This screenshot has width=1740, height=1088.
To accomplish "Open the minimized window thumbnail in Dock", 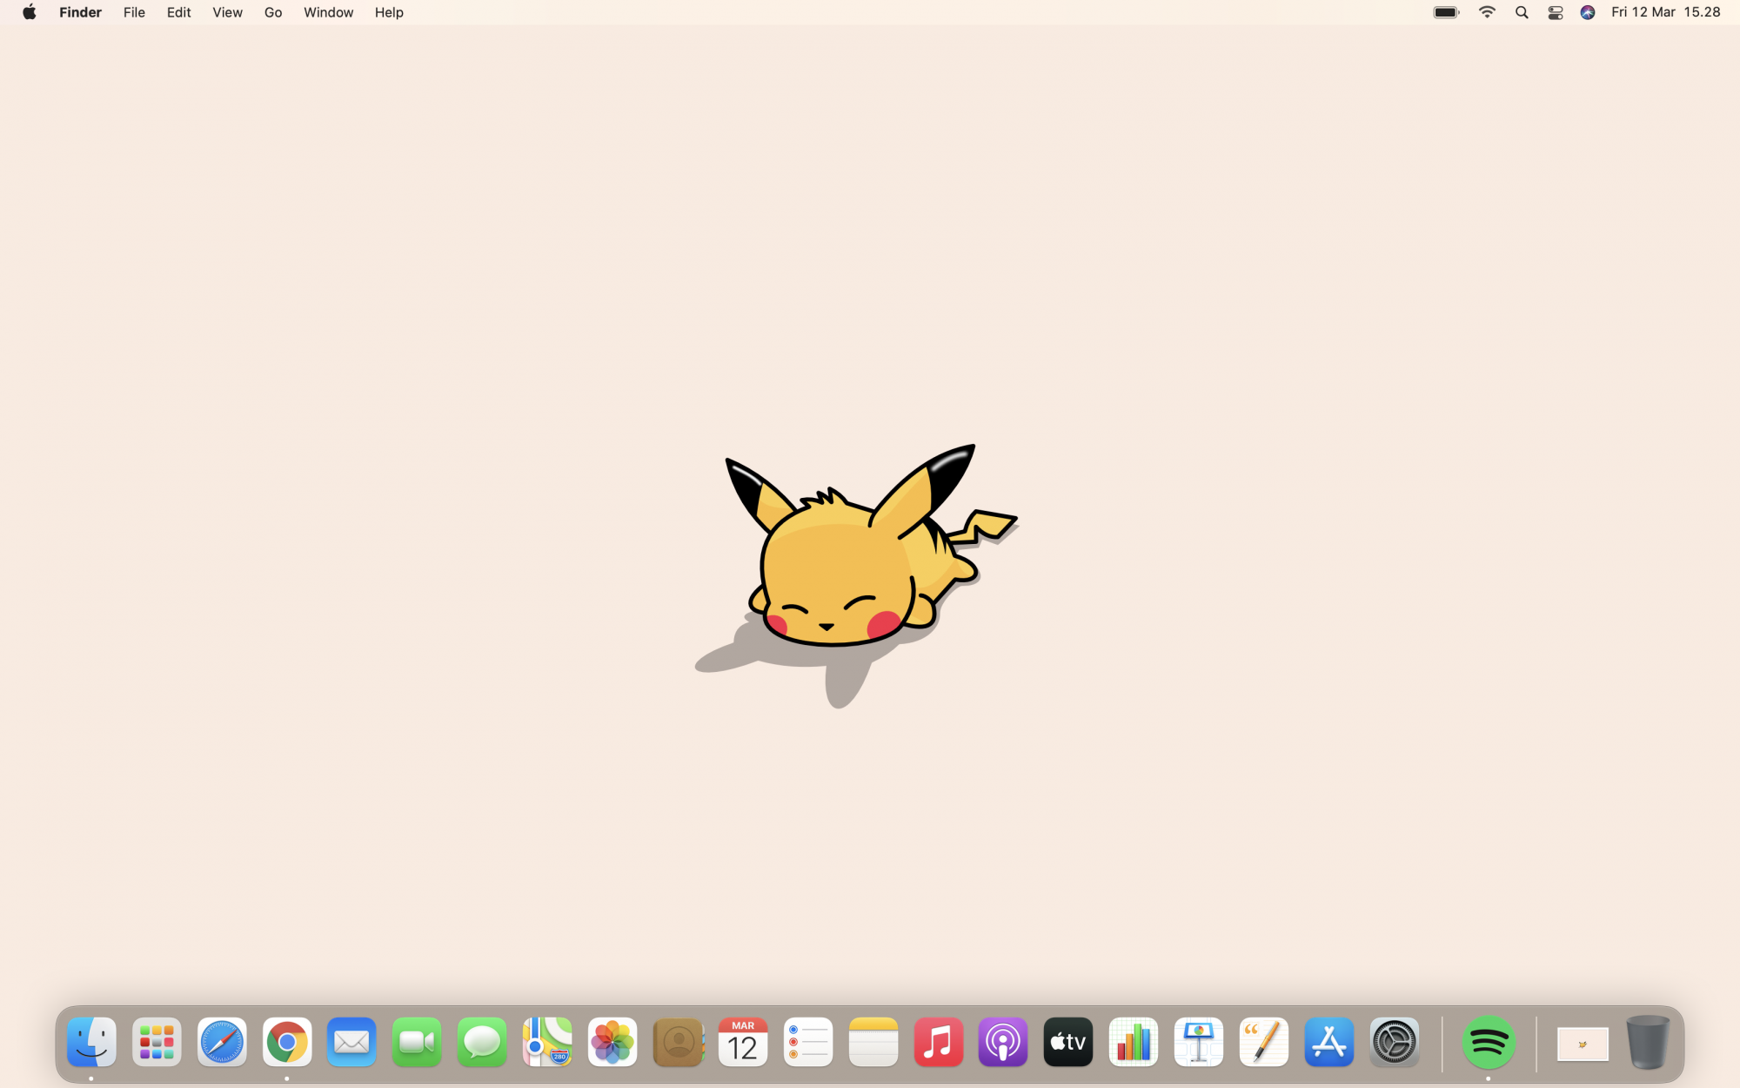I will [1583, 1044].
